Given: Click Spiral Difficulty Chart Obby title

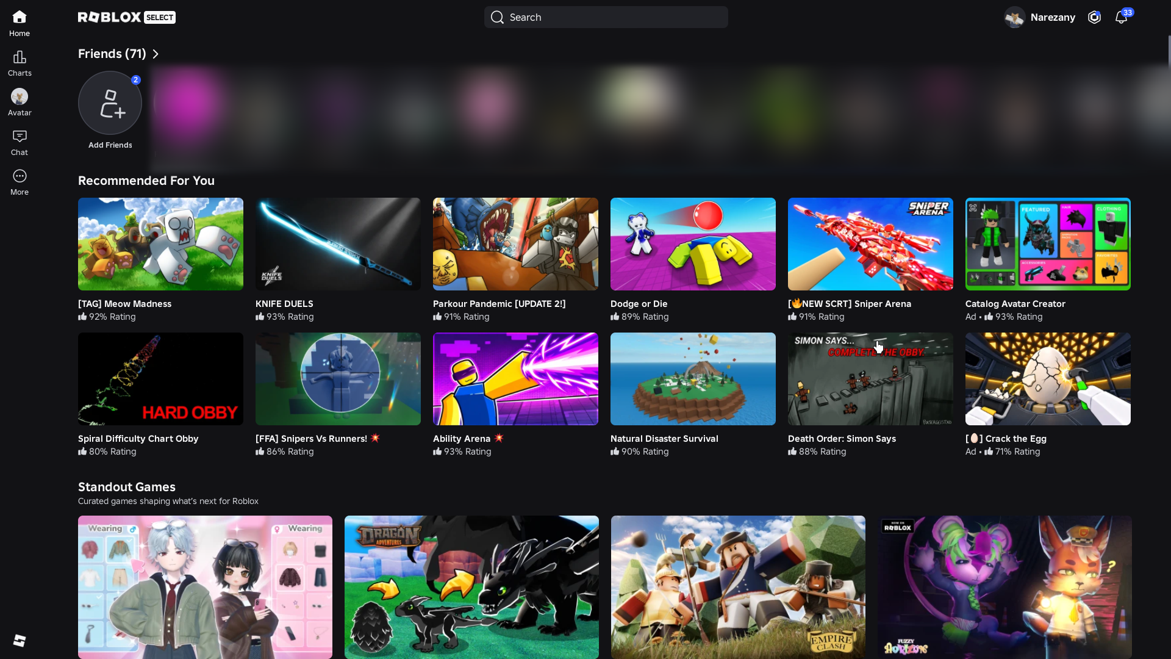Looking at the screenshot, I should (138, 439).
